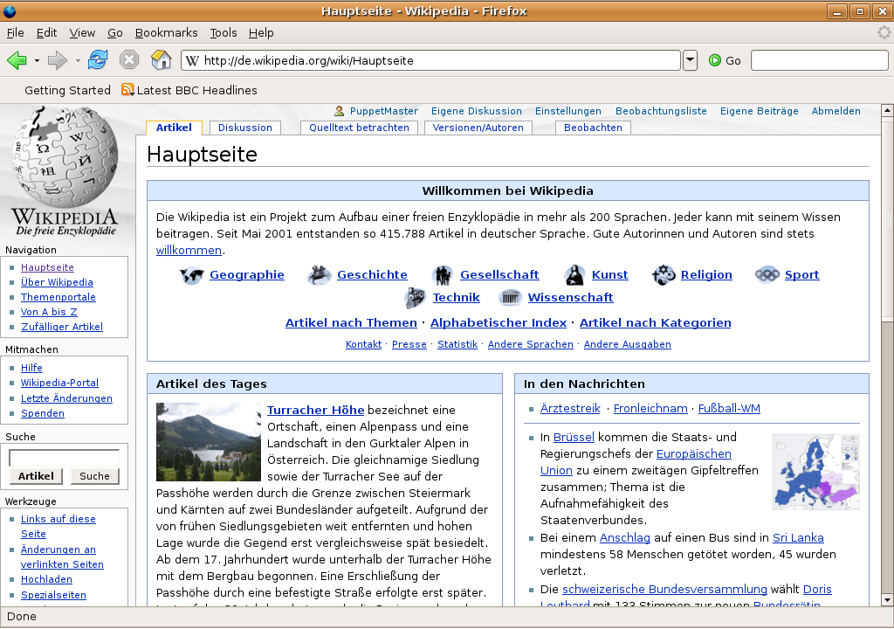Click the Sport Olympic rings icon

[x=767, y=275]
